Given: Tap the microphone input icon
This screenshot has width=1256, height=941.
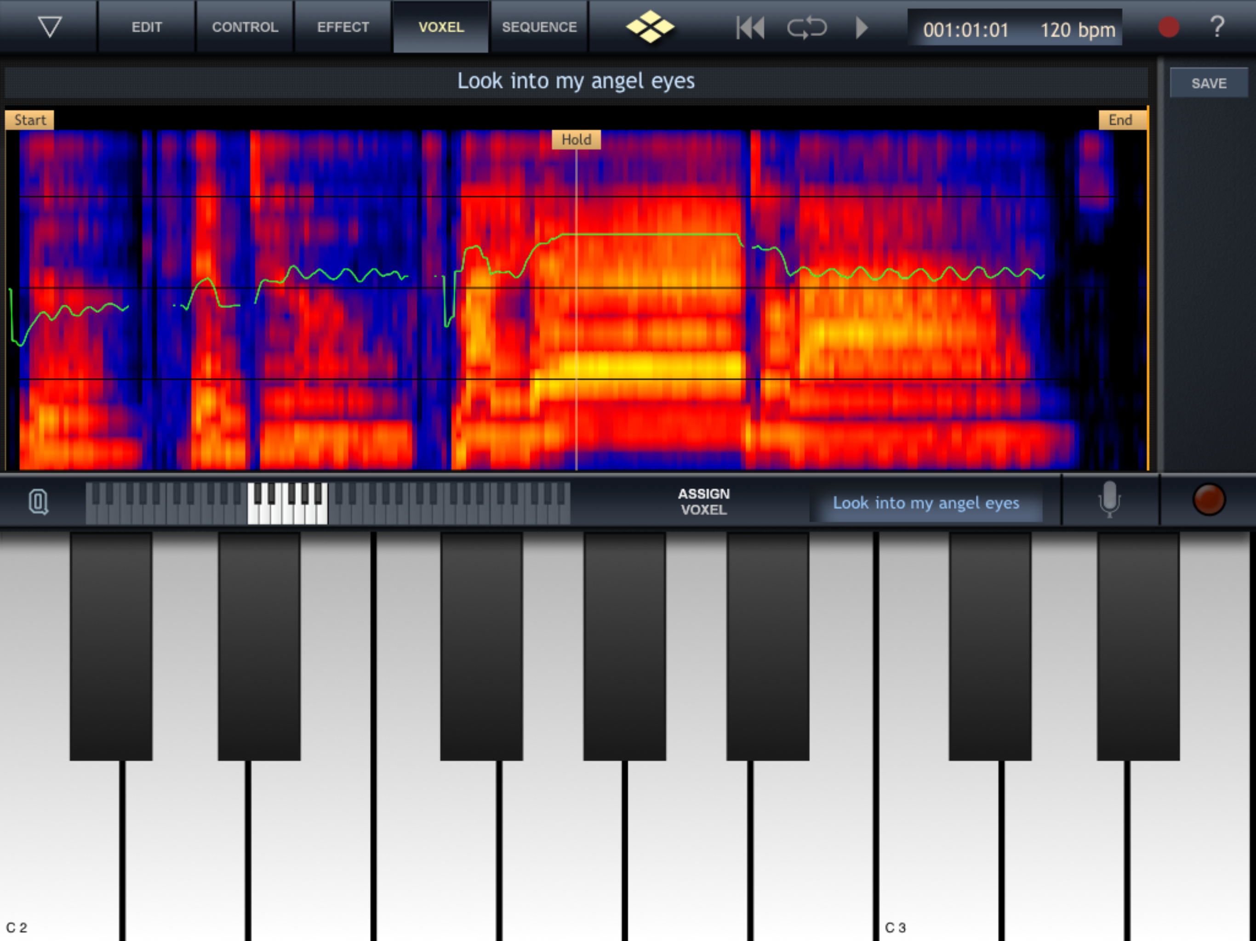Looking at the screenshot, I should click(1109, 500).
